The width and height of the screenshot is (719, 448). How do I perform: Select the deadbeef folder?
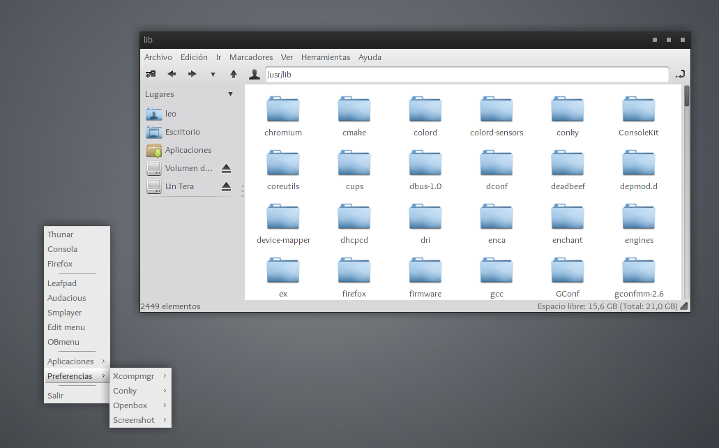[568, 170]
